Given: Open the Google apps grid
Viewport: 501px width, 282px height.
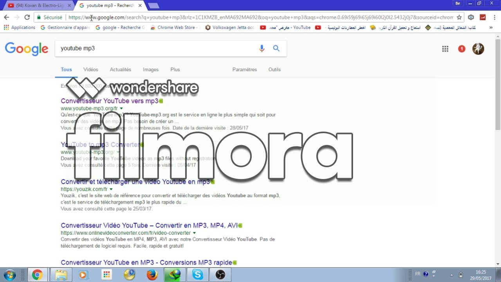Looking at the screenshot, I should click(445, 49).
